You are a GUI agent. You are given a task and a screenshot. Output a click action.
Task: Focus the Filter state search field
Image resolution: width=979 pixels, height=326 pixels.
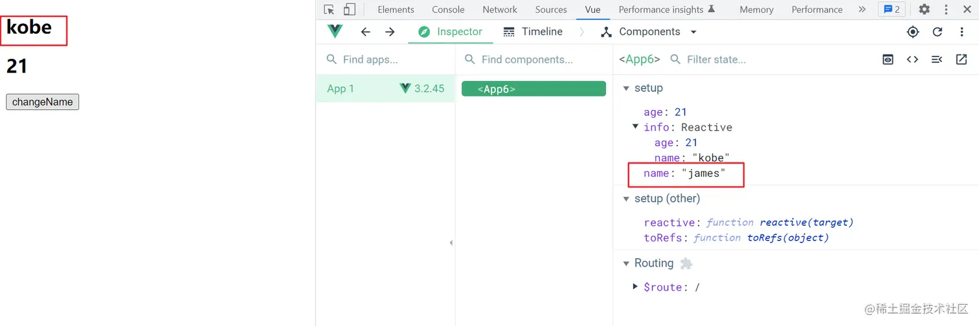click(771, 60)
